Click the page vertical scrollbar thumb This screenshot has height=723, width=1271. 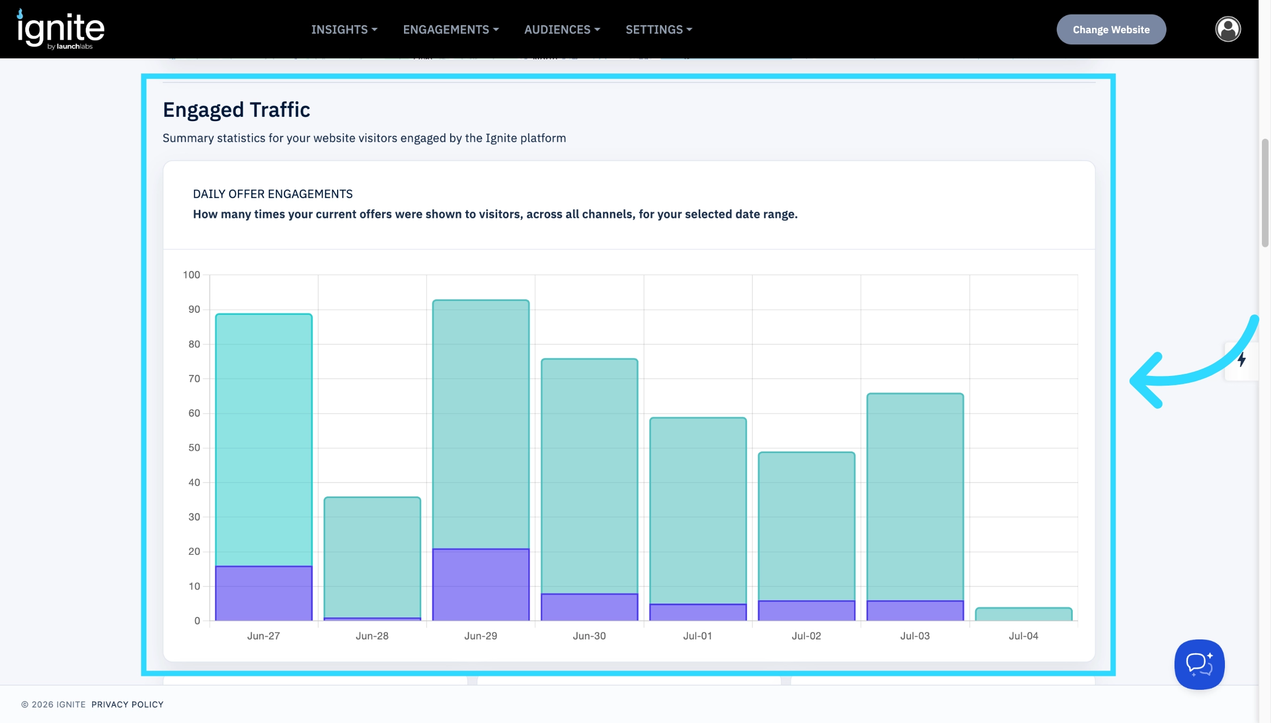1265,193
